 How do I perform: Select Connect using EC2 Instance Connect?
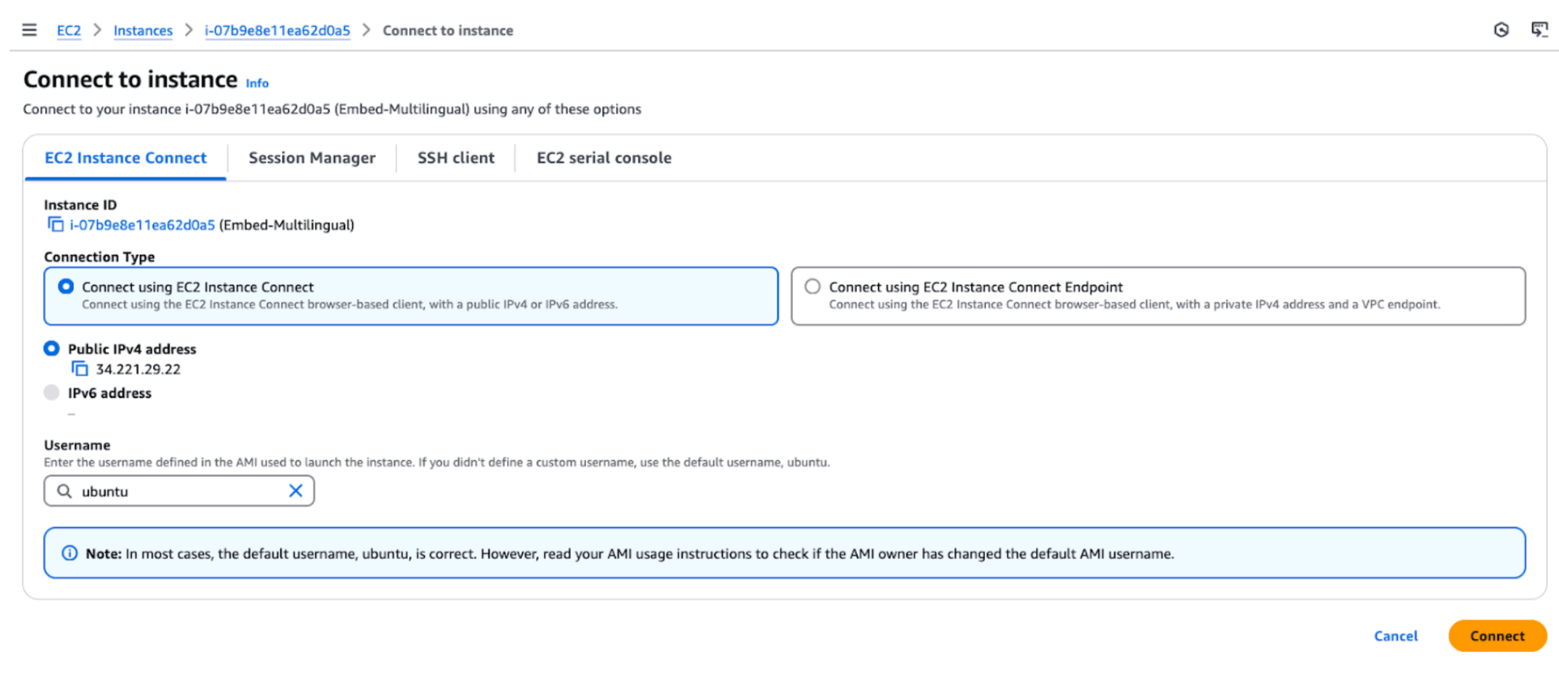(66, 286)
